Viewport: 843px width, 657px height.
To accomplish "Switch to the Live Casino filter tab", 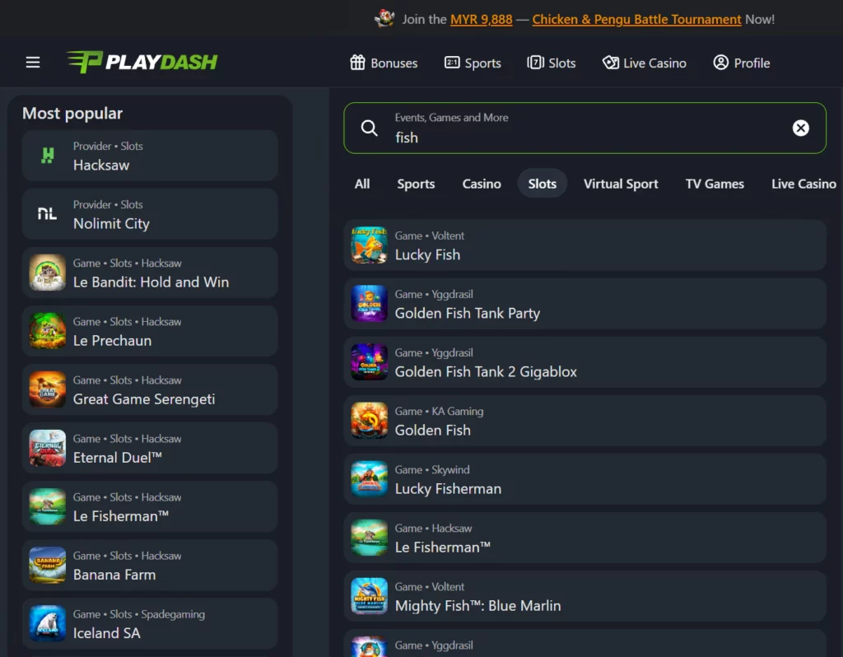I will click(803, 184).
